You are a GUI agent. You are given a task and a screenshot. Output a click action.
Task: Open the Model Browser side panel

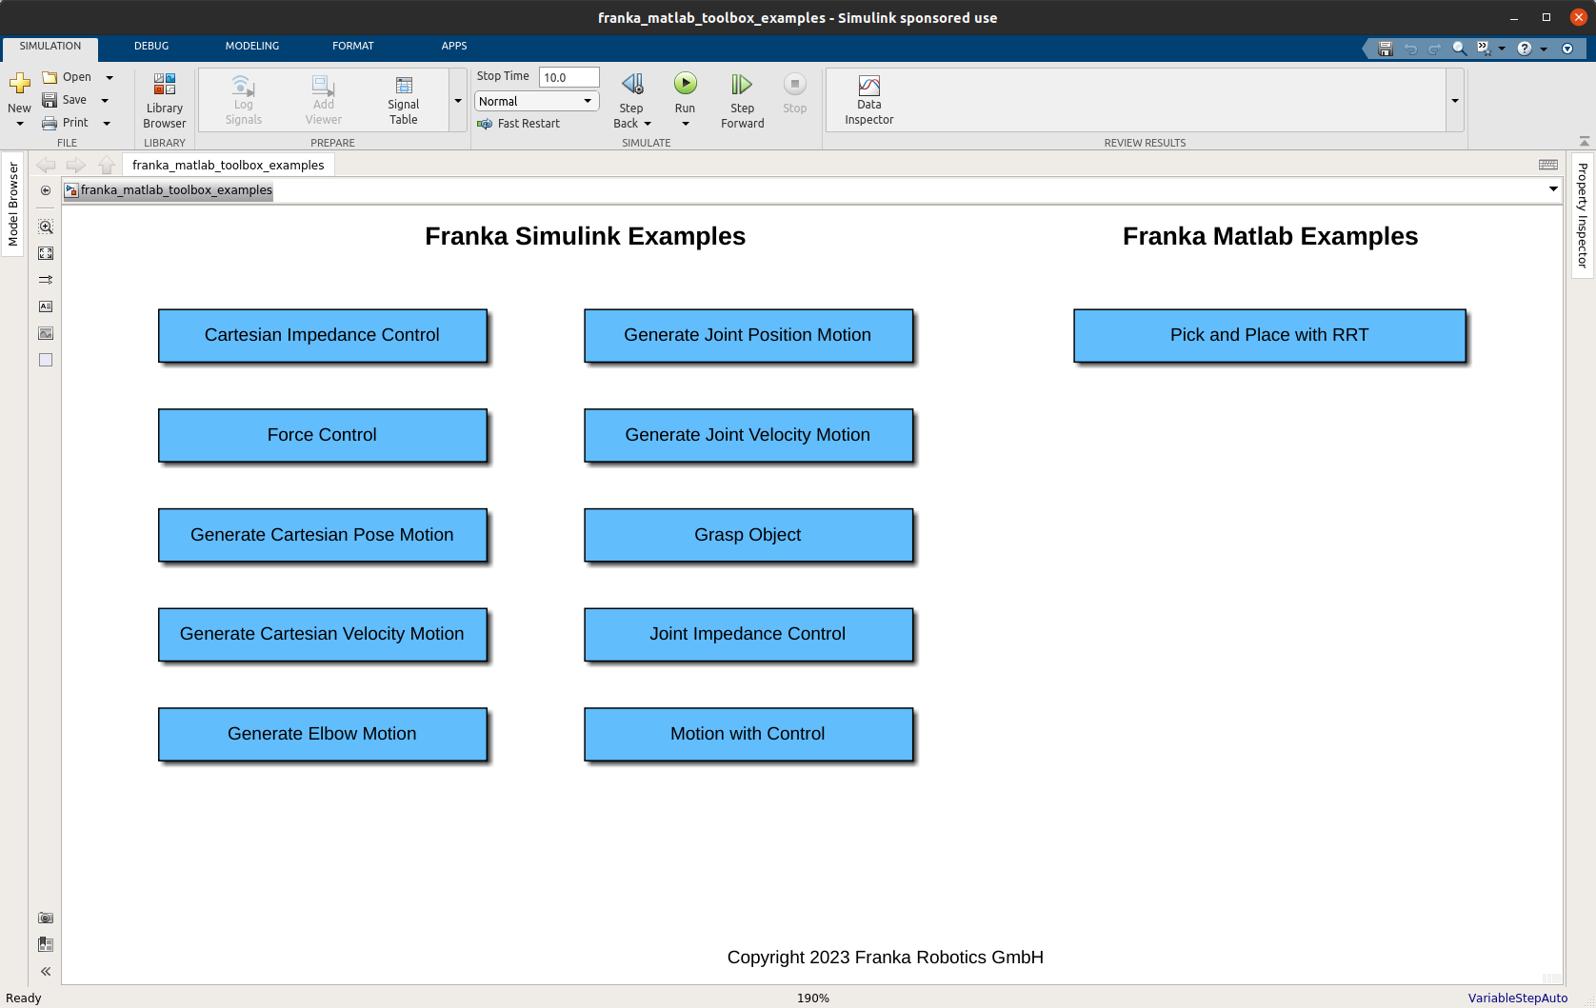13,204
